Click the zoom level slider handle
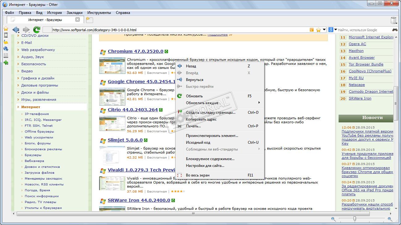The height and width of the screenshot is (225, 401). [x=354, y=219]
